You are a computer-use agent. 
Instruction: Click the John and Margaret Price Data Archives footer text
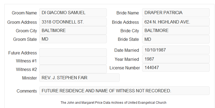[114, 102]
